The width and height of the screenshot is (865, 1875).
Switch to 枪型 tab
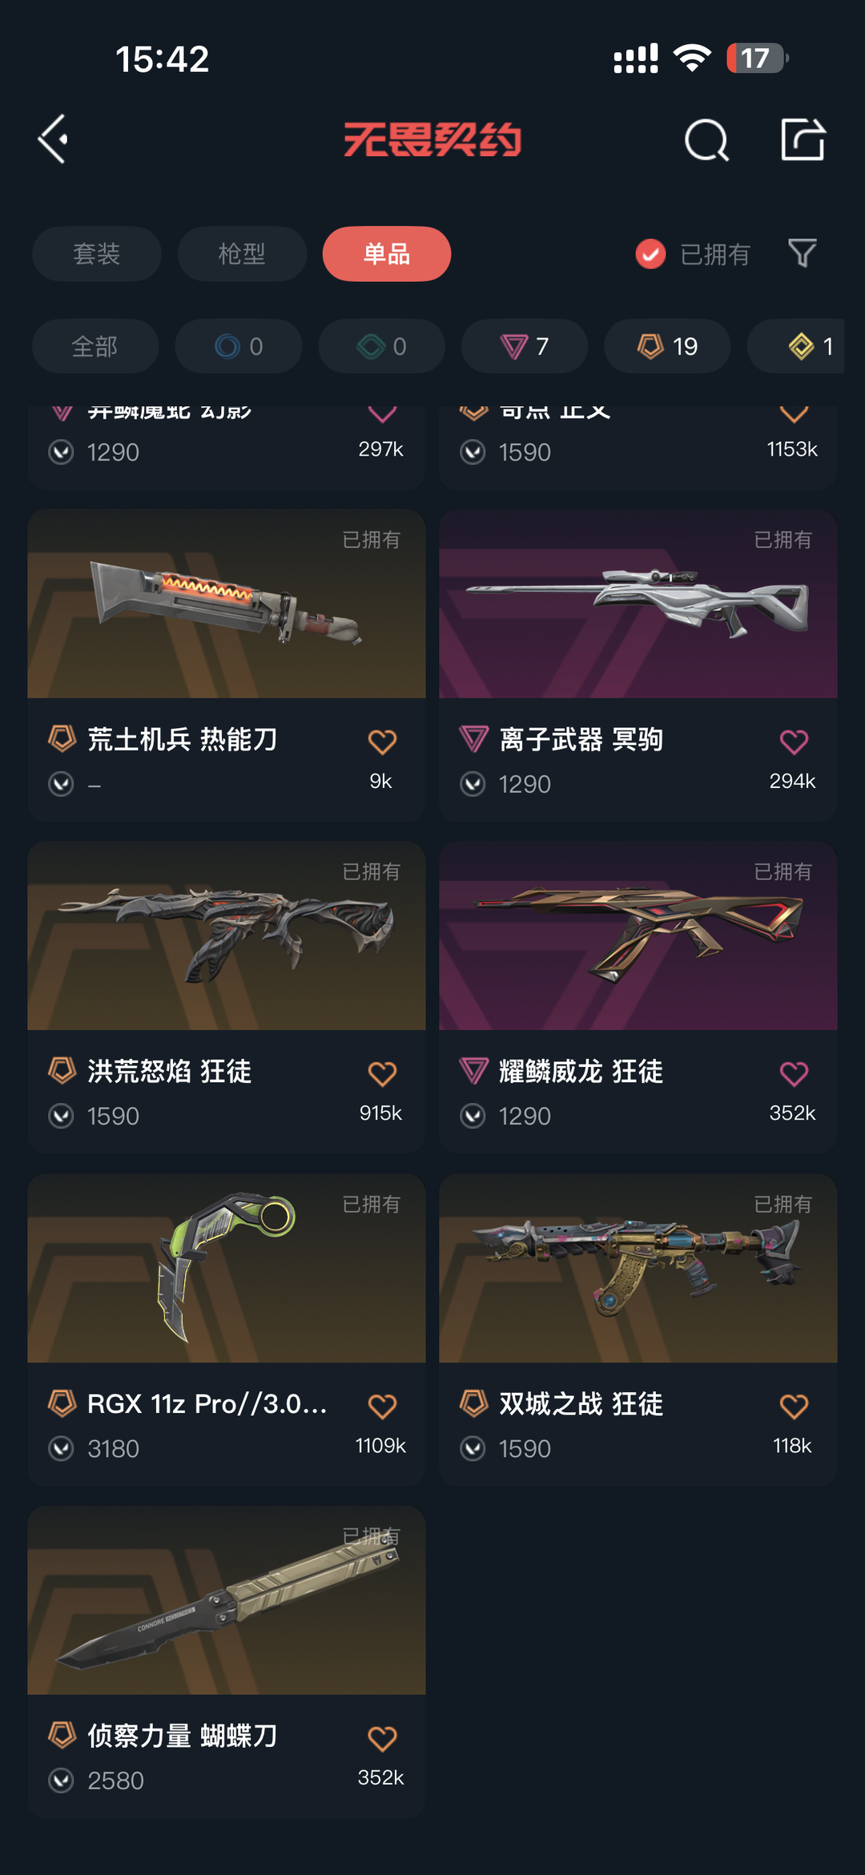click(x=242, y=254)
